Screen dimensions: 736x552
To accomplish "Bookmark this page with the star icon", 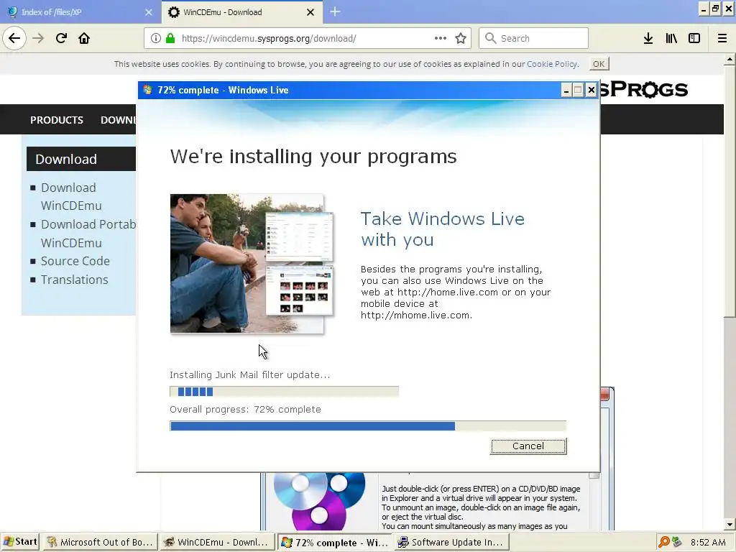I will [x=461, y=39].
